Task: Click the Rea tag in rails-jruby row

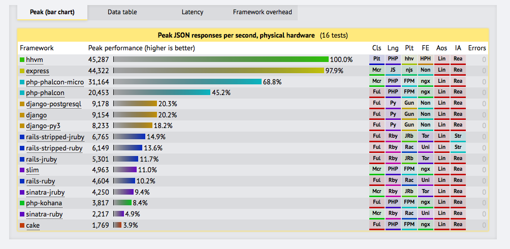Action: (458, 159)
